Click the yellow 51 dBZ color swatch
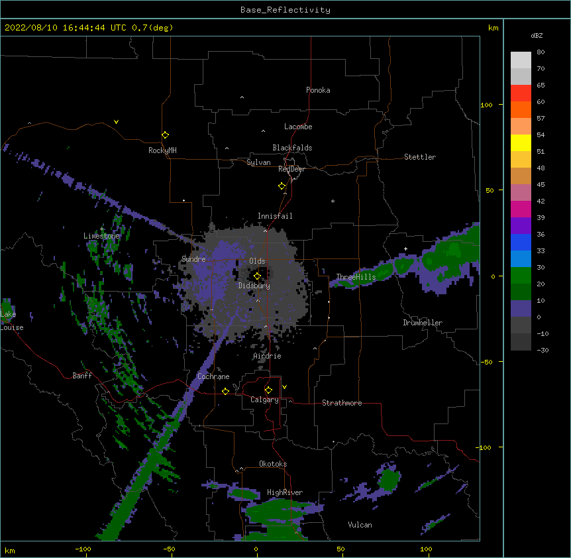Screen dimensions: 571x558 tap(521, 142)
